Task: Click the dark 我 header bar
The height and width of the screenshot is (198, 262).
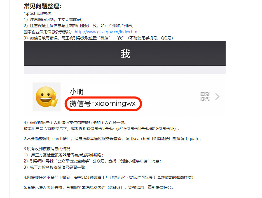Action: pyautogui.click(x=125, y=53)
